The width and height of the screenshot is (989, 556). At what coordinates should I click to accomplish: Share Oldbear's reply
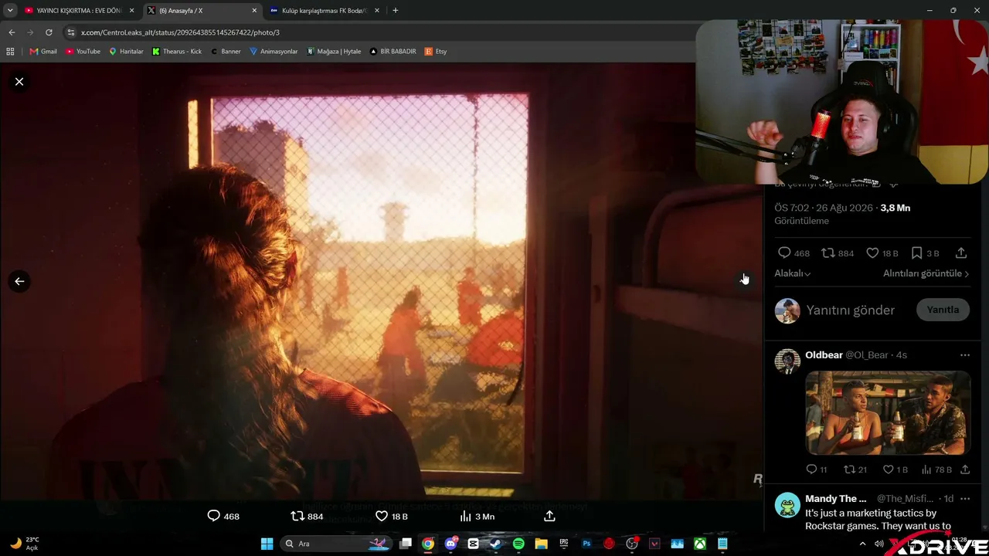tap(965, 470)
